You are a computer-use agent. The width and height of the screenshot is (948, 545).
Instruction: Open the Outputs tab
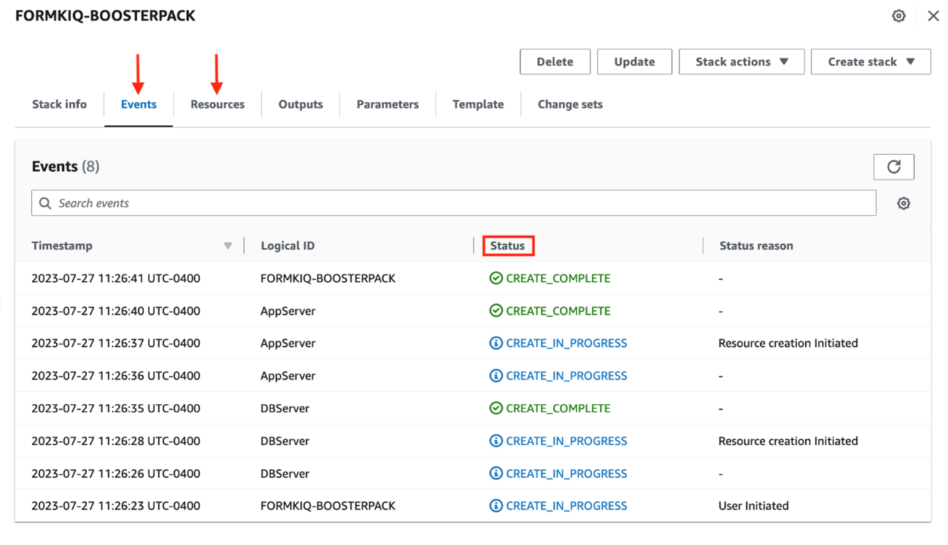(x=301, y=104)
